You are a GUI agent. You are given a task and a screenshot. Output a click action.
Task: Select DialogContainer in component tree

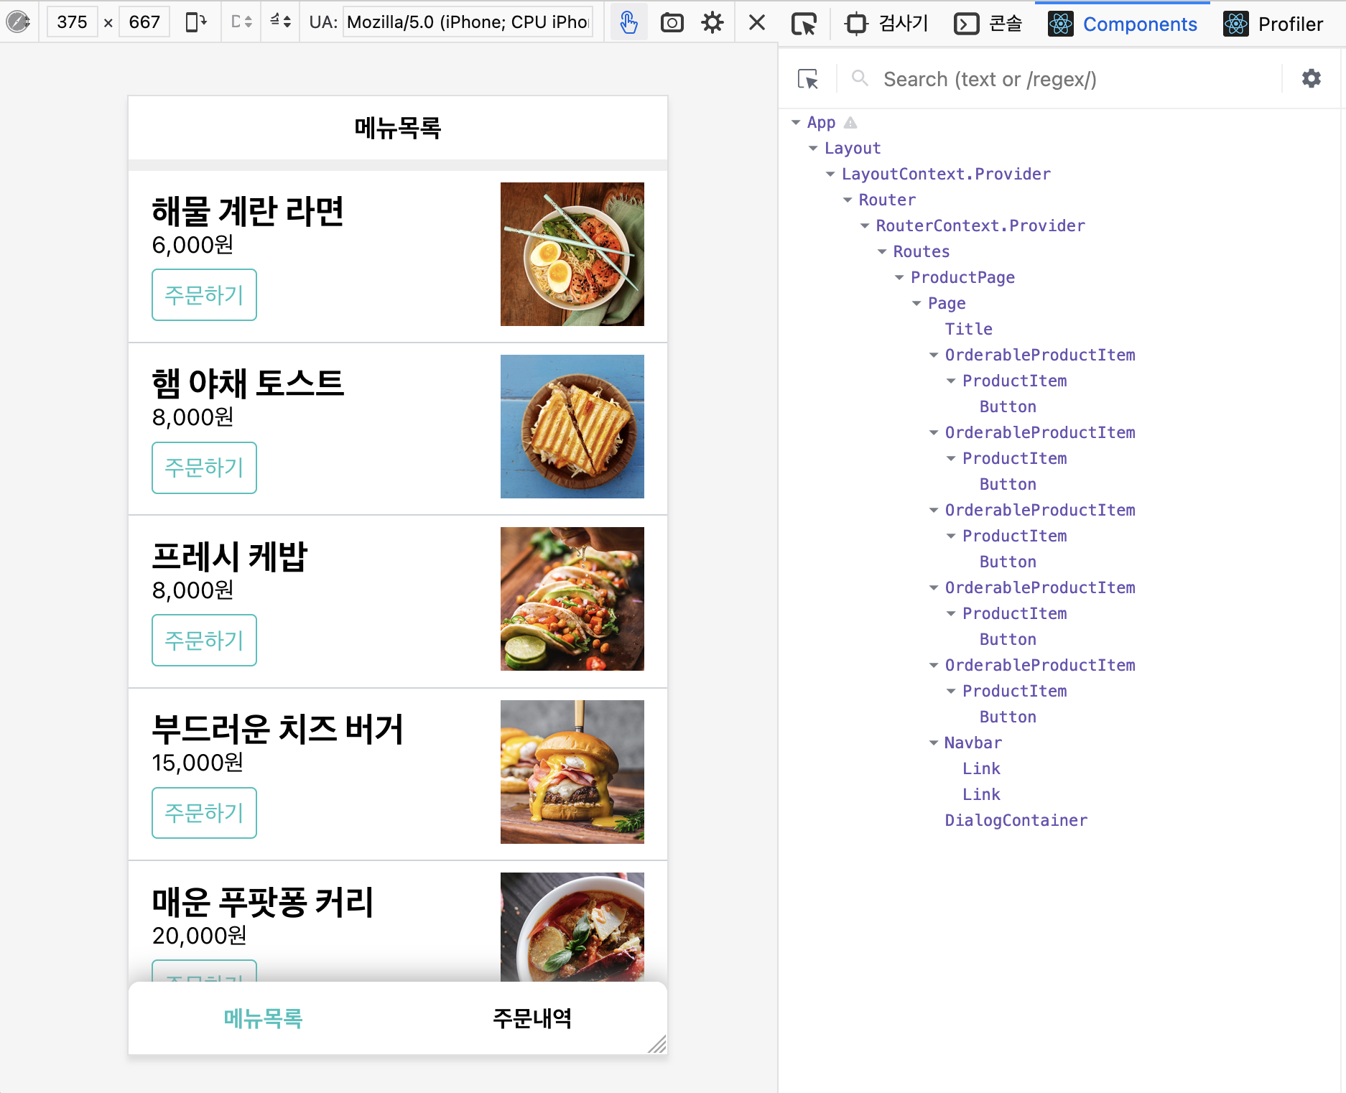click(1016, 821)
